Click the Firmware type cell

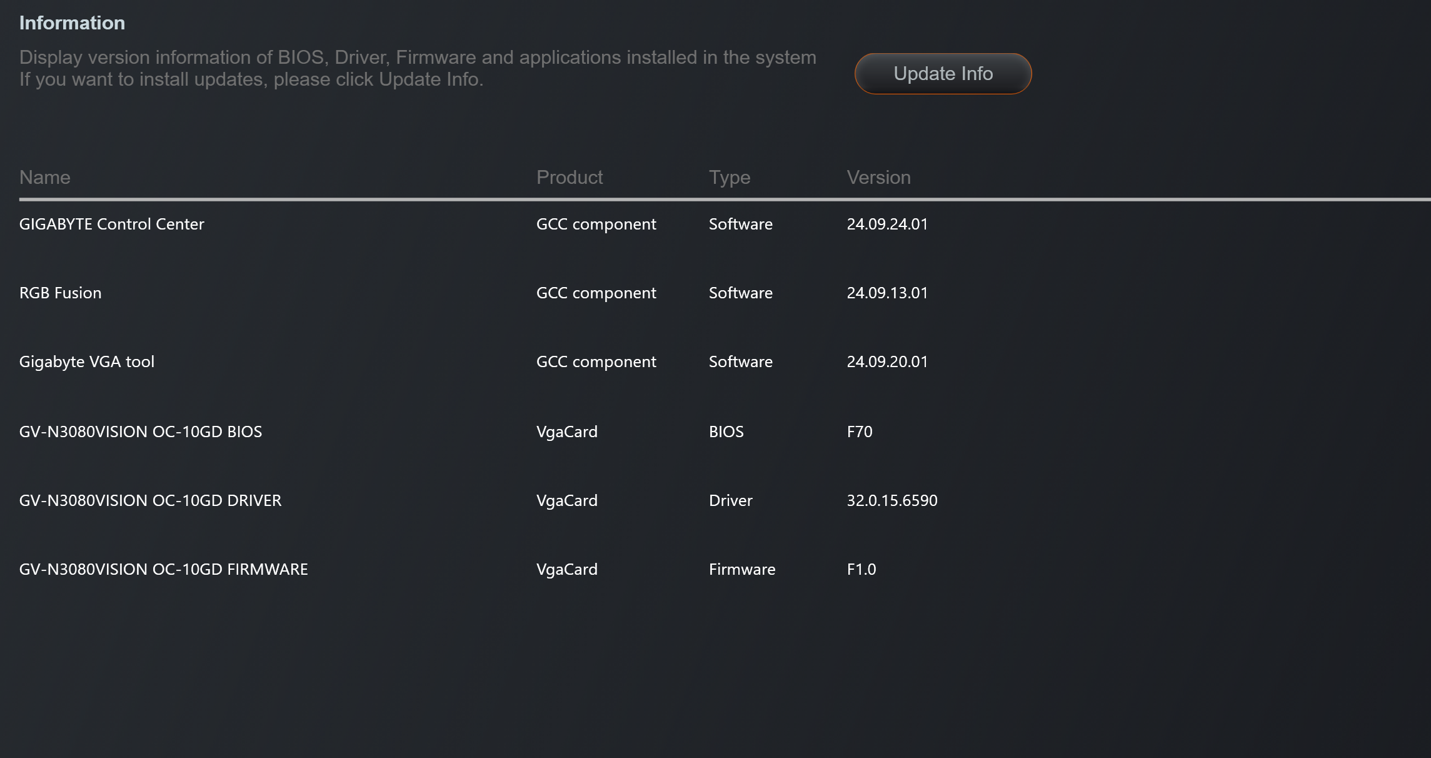742,569
